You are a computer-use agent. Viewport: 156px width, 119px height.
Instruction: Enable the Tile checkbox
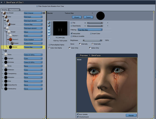point(71,23)
